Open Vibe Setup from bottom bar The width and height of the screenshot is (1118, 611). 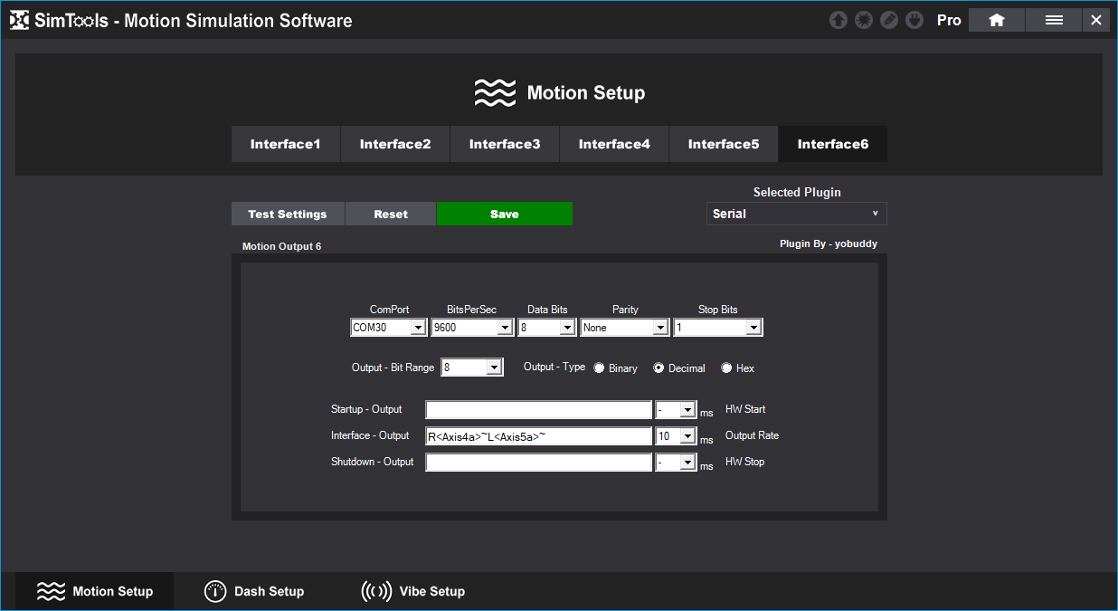413,591
